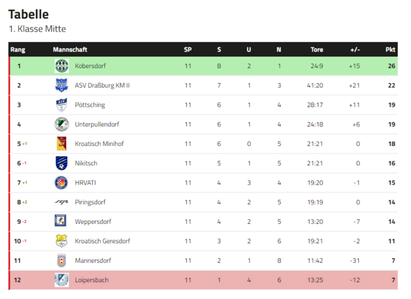Viewport: 411px width, 299px height.
Task: Click the HRVATI club crest
Action: tap(62, 183)
